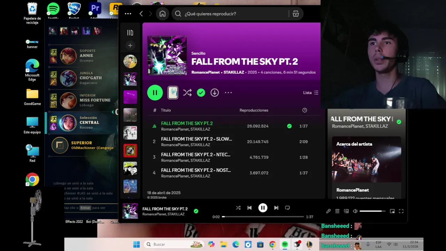Screen dimensions: 446x251
Task: Open the round artist picture in library sidebar
Action: tap(130, 61)
